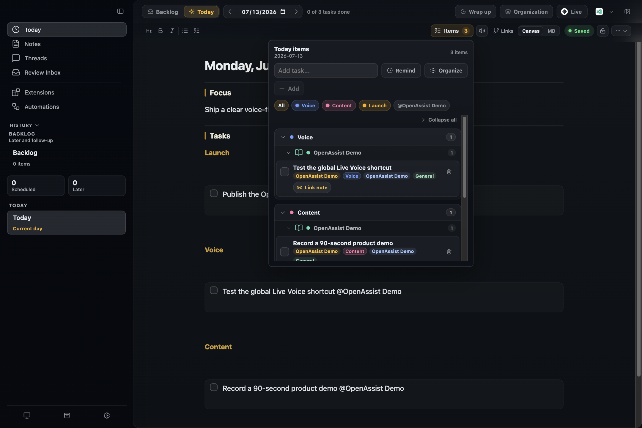Switch editor to MD view
This screenshot has height=428, width=642.
coord(551,31)
